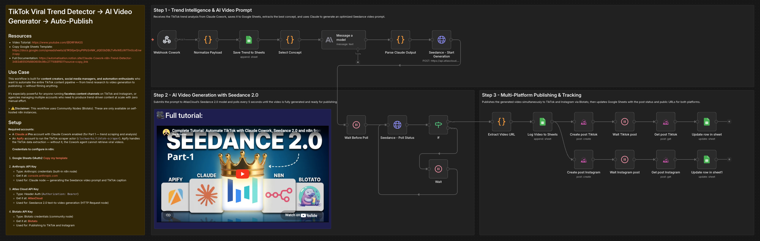Click the TikTok Viral Trend Detector title
Screen dimensions: 760x241
pos(70,16)
